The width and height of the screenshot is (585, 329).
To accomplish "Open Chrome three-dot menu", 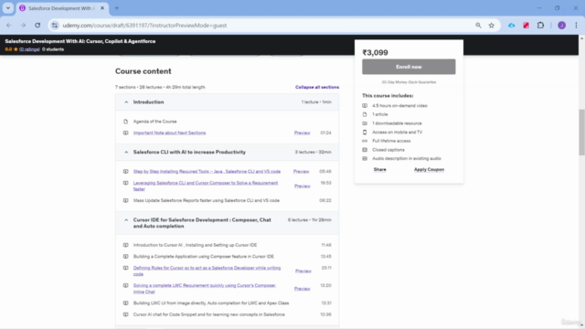I will coord(576,26).
